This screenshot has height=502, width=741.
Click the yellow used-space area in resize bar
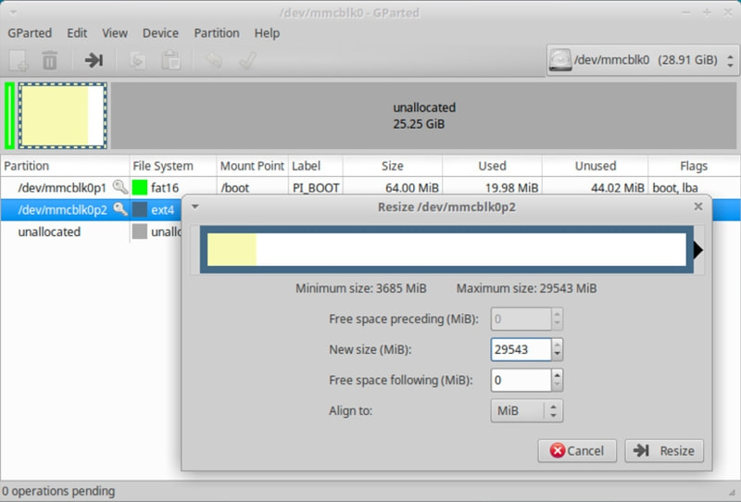pyautogui.click(x=232, y=249)
